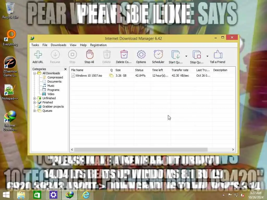The width and height of the screenshot is (267, 200).
Task: Open Internet Download Manager desktop shortcut
Action: tap(10, 121)
